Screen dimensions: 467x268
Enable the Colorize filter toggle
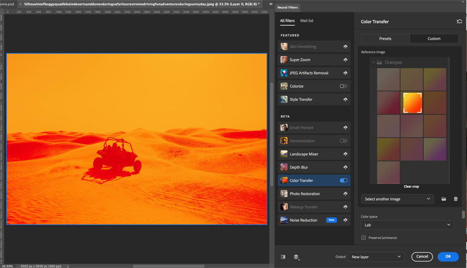coord(343,86)
